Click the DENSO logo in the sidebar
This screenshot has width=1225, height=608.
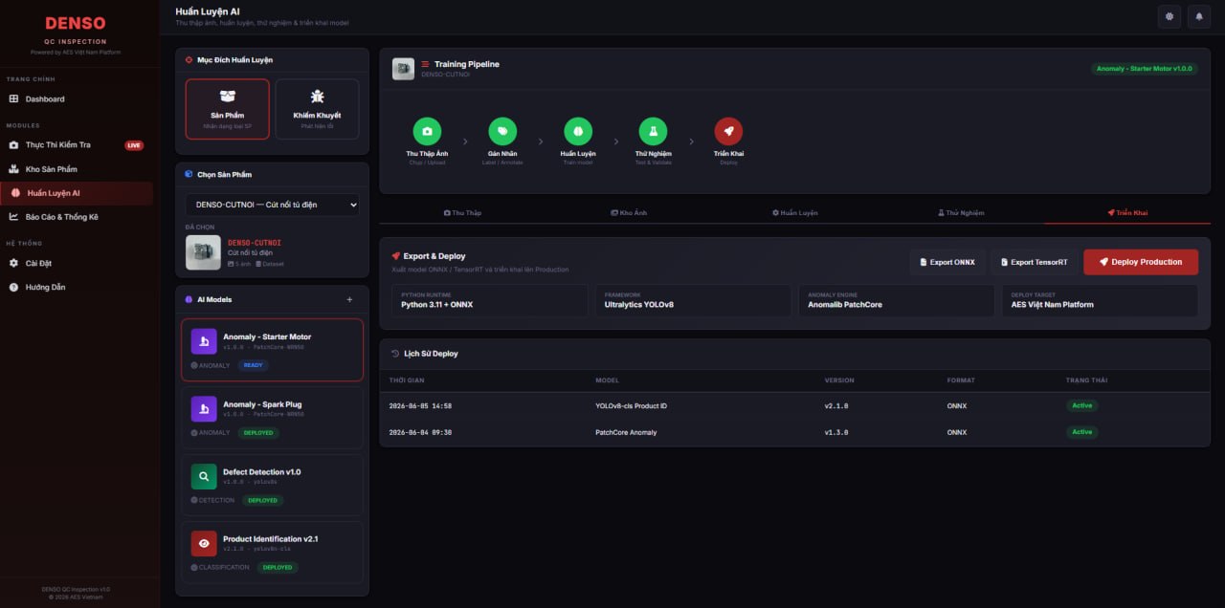click(76, 23)
